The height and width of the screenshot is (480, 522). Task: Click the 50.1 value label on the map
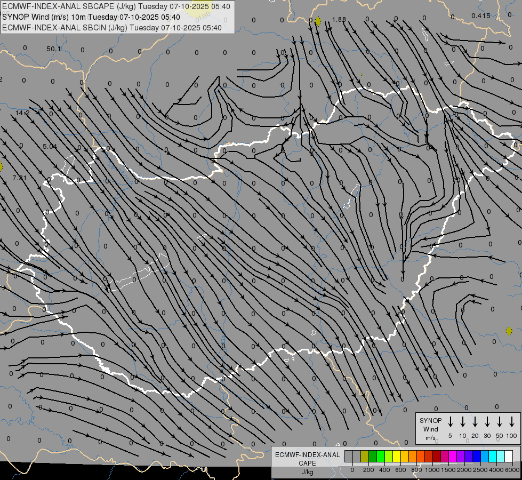pos(53,49)
